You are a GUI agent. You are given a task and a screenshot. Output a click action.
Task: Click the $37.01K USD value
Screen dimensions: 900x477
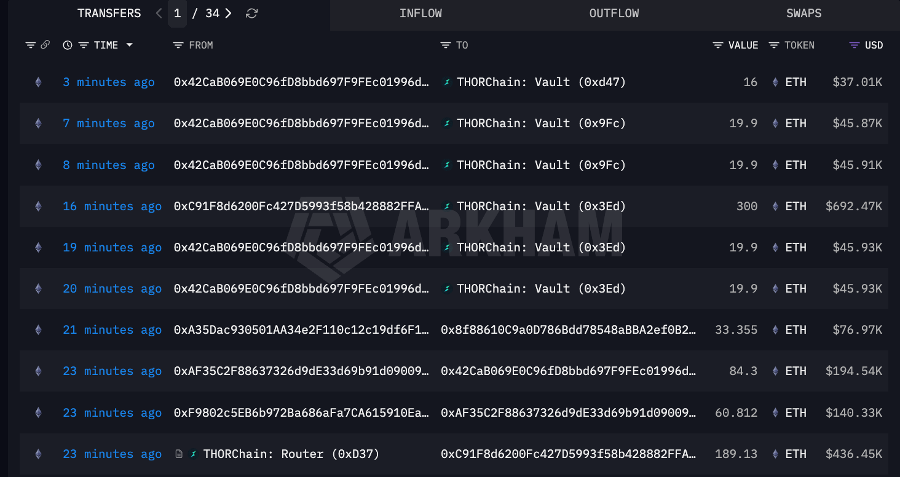click(x=858, y=82)
